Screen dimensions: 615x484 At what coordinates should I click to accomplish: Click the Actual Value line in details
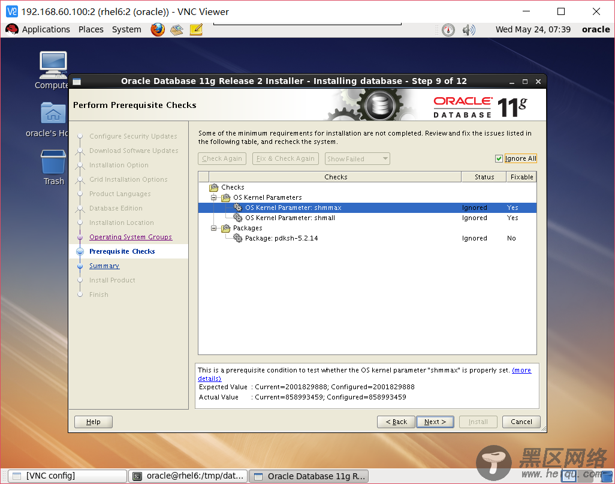[x=302, y=397]
